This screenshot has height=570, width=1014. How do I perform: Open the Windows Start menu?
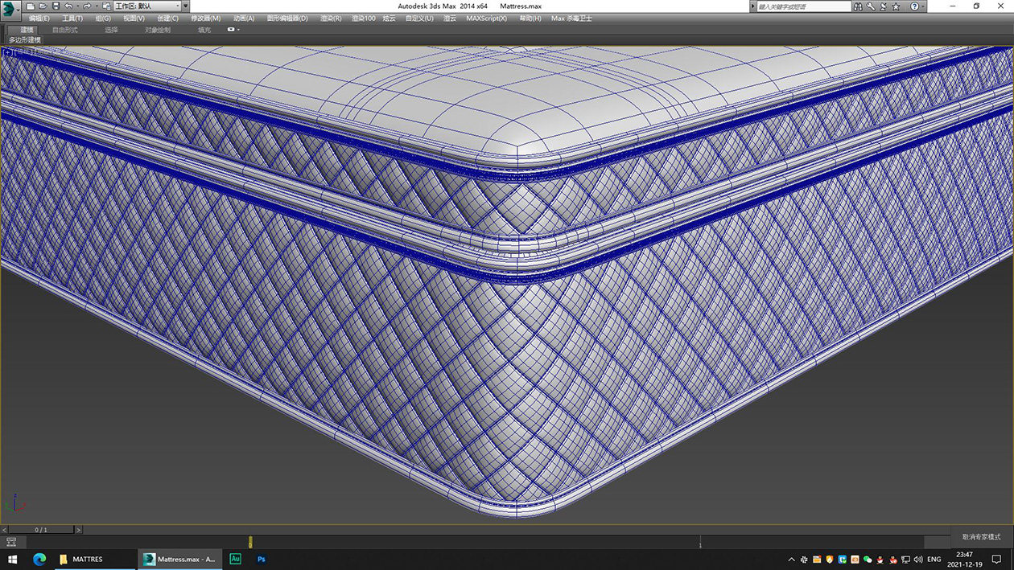(12, 560)
